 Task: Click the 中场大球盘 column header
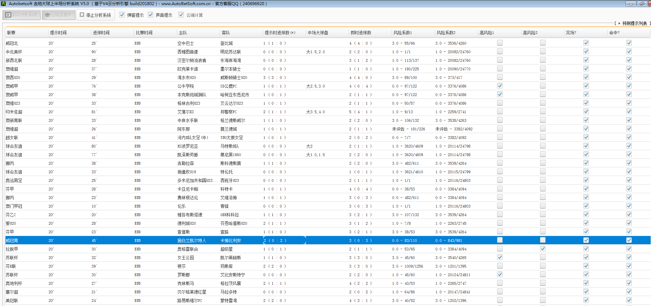[318, 33]
